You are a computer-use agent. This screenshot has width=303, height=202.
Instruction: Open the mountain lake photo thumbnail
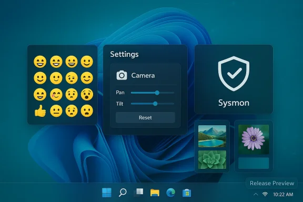click(212, 136)
